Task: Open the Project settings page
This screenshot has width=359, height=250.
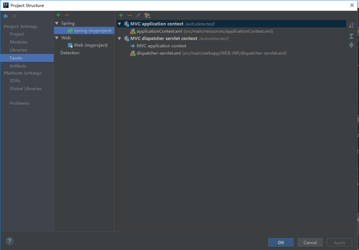Action: [17, 34]
